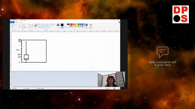Viewport: 195px width, 109px height.
Task: Open the Resize and skew tool
Action: (x=24, y=26)
